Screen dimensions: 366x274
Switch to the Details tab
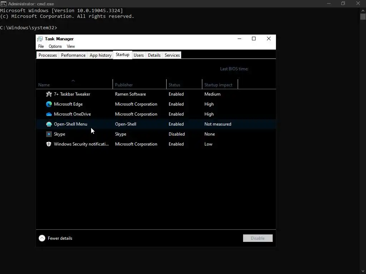click(154, 55)
